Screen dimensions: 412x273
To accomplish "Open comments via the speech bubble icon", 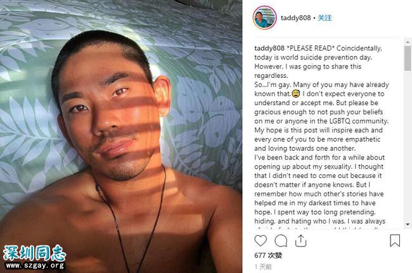I will tap(281, 241).
